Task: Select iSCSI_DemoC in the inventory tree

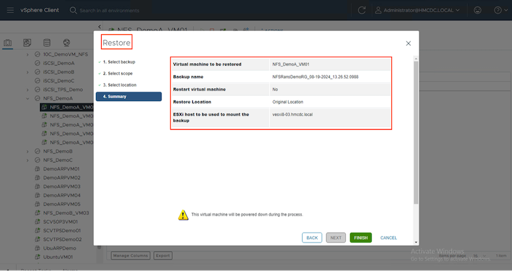Action: tap(59, 81)
